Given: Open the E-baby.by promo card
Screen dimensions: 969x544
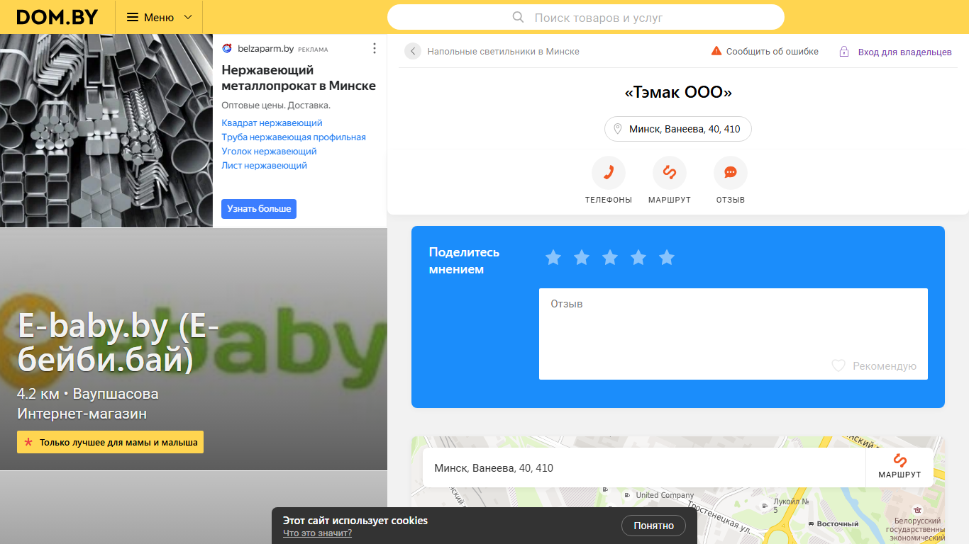Looking at the screenshot, I should pos(194,349).
